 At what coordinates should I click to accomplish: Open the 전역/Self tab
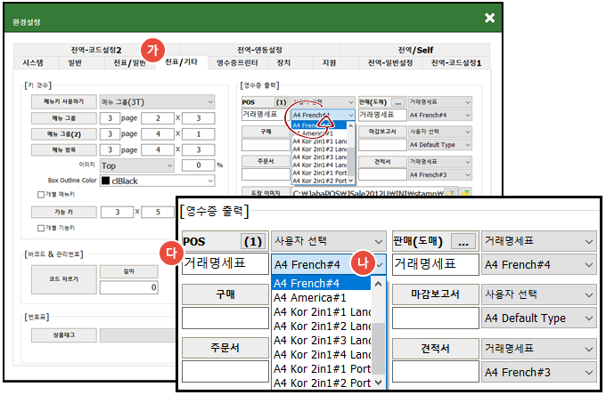[x=415, y=50]
